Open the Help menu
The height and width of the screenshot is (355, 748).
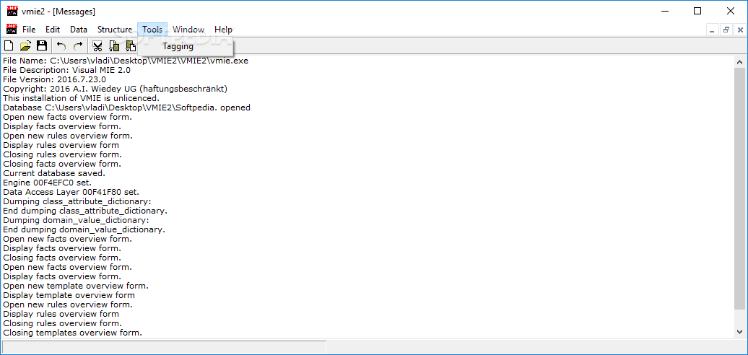coord(223,30)
